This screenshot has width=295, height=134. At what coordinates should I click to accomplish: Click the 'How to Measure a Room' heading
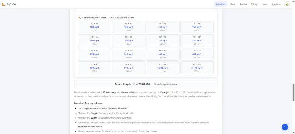click(x=88, y=104)
